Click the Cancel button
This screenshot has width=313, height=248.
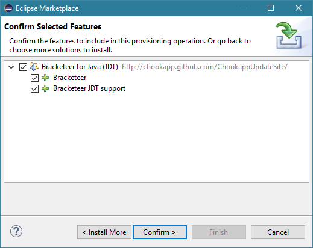[278, 232]
